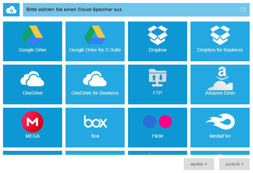Select the Google Drive cloud tile
253x173 pixels.
pos(32,41)
